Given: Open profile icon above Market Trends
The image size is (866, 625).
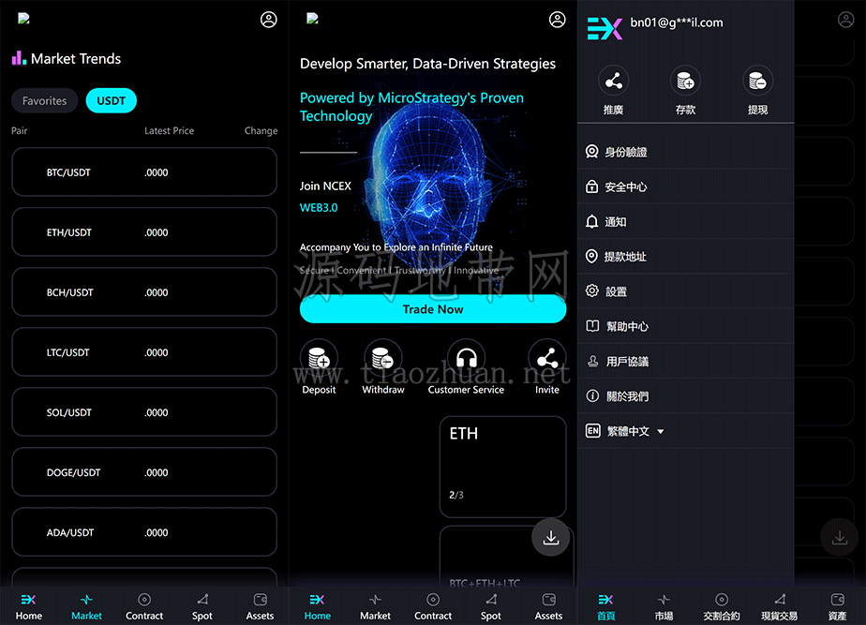Looking at the screenshot, I should click(x=268, y=20).
